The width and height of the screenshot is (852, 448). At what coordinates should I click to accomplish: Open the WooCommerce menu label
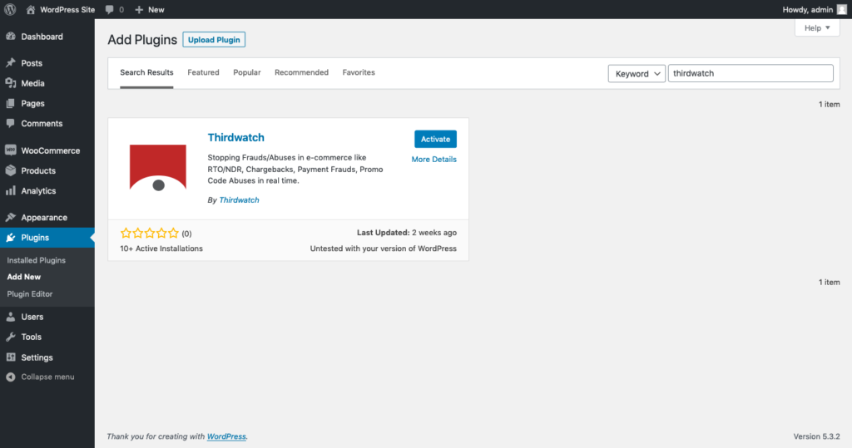tap(51, 150)
